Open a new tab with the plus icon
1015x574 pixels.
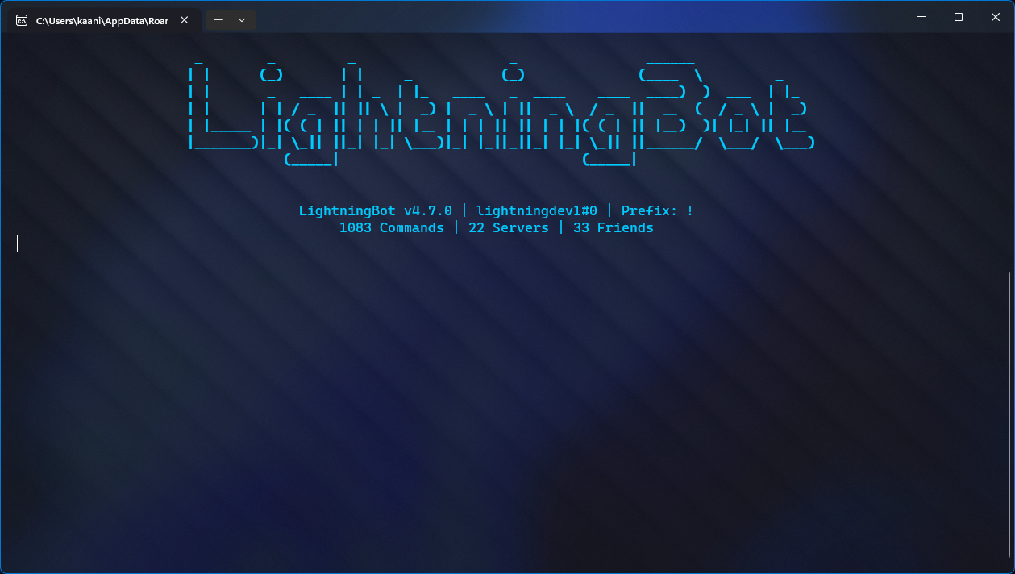coord(218,19)
